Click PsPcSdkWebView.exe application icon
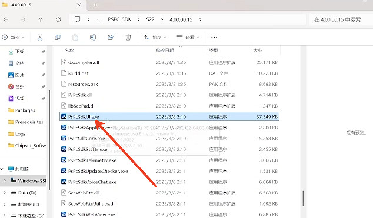373x218 pixels. click(64, 214)
